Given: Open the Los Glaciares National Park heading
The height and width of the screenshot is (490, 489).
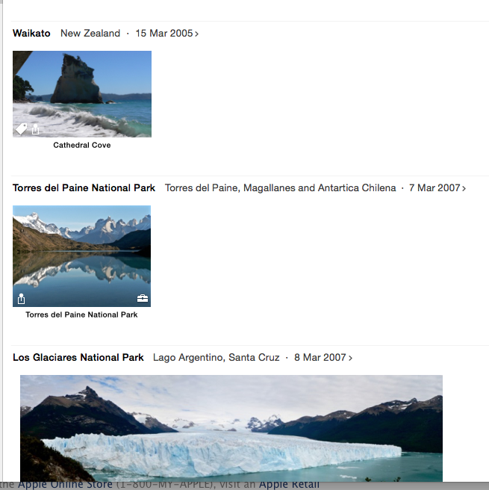Looking at the screenshot, I should pyautogui.click(x=78, y=357).
